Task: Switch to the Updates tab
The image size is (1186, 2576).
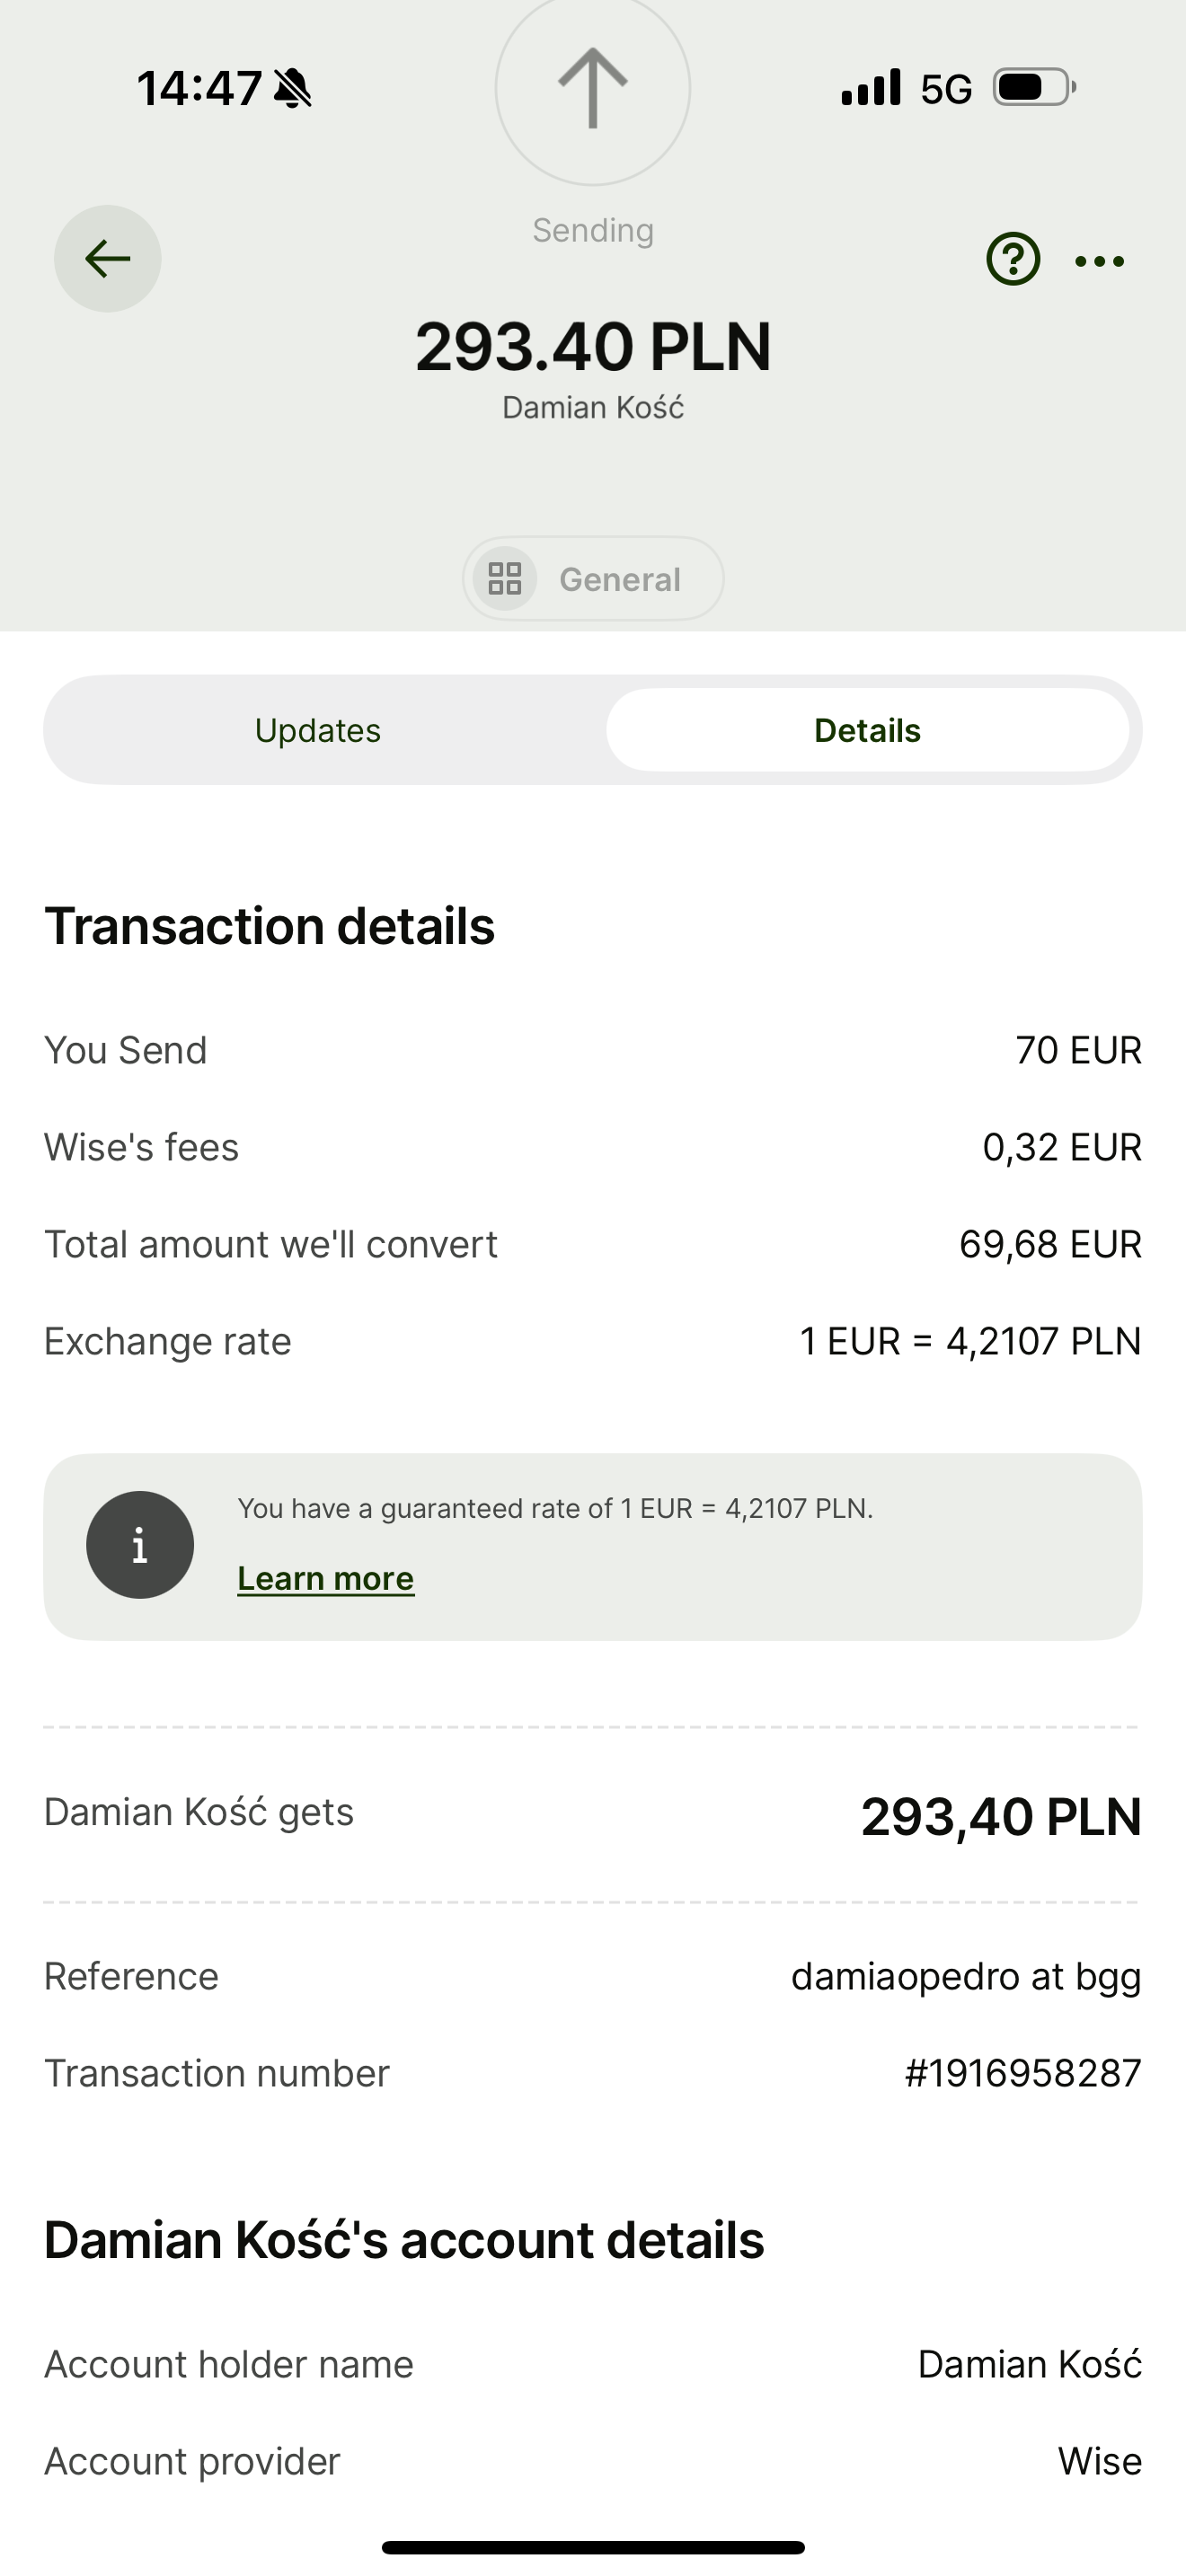Action: tap(318, 731)
